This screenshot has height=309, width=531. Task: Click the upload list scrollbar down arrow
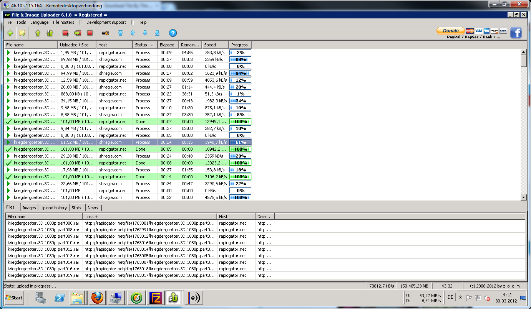click(523, 197)
